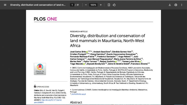Print the PDF document
The height and width of the screenshot is (105, 187).
(176, 5)
